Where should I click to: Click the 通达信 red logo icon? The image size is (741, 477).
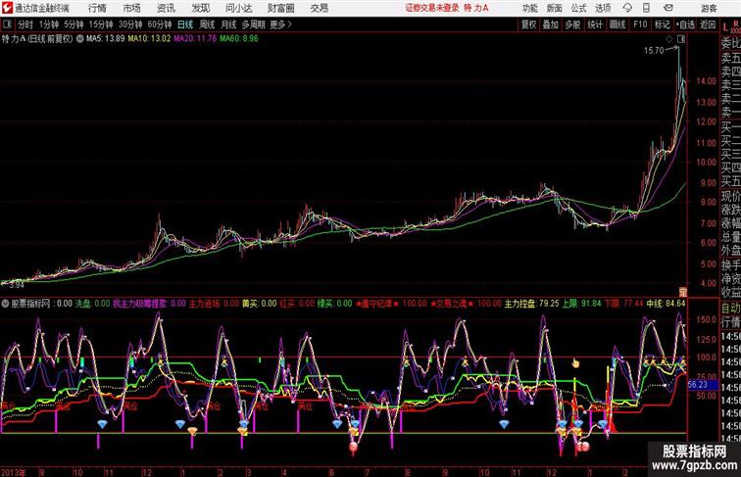[x=7, y=8]
